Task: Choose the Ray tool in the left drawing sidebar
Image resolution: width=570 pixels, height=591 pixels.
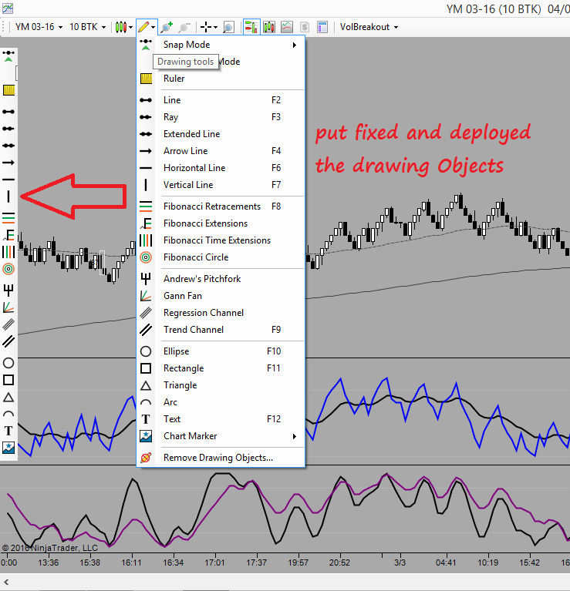Action: point(8,129)
